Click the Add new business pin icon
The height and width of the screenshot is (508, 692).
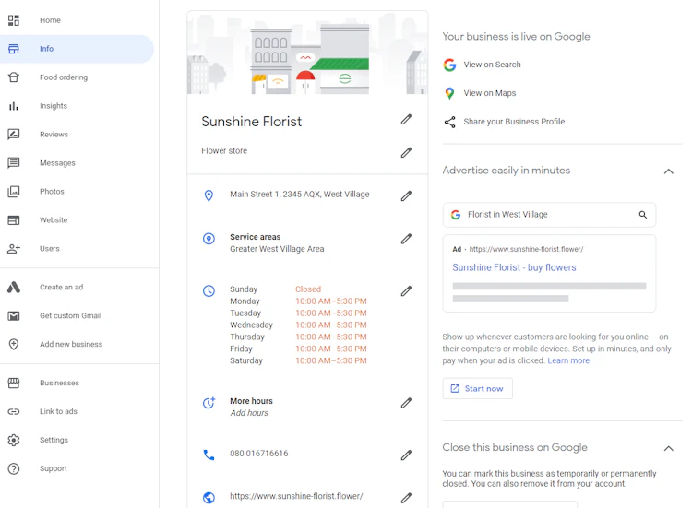click(14, 344)
